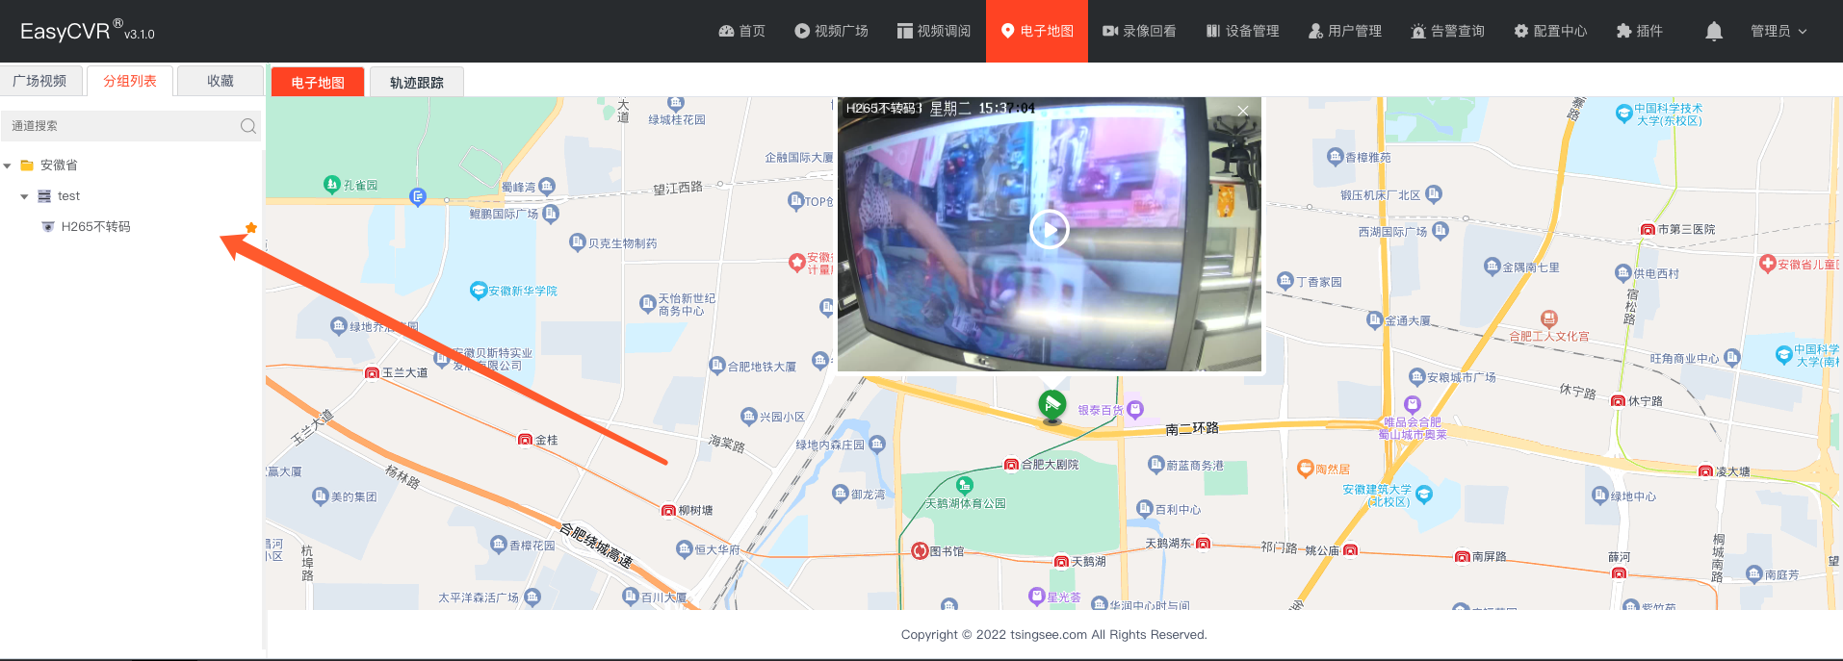The width and height of the screenshot is (1843, 661).
Task: Click the channel search magnifier icon
Action: pos(248,126)
